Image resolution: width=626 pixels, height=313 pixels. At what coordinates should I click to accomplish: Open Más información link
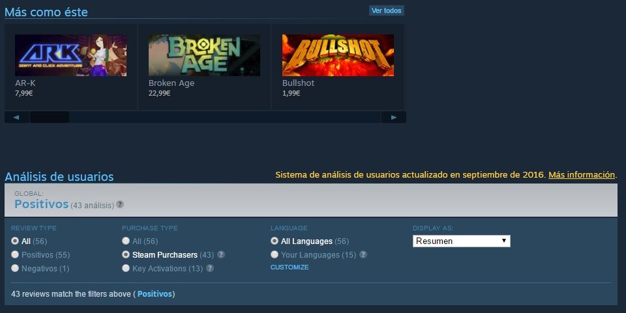582,175
